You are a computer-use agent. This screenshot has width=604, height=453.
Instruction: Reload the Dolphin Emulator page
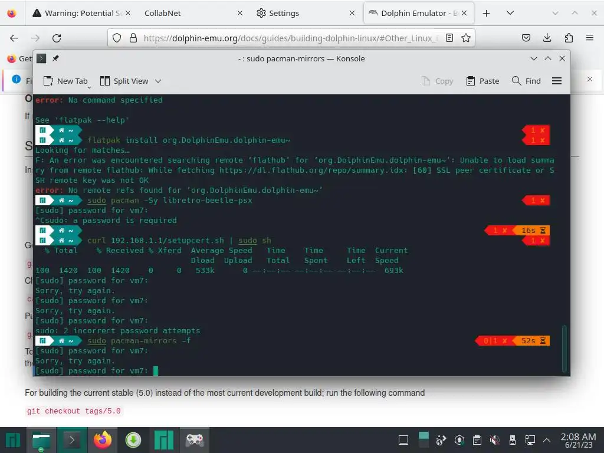click(x=57, y=38)
